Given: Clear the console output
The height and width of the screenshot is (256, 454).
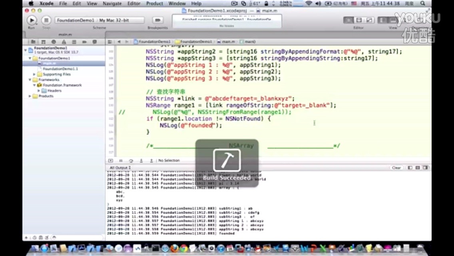Looking at the screenshot, I should tap(396, 168).
